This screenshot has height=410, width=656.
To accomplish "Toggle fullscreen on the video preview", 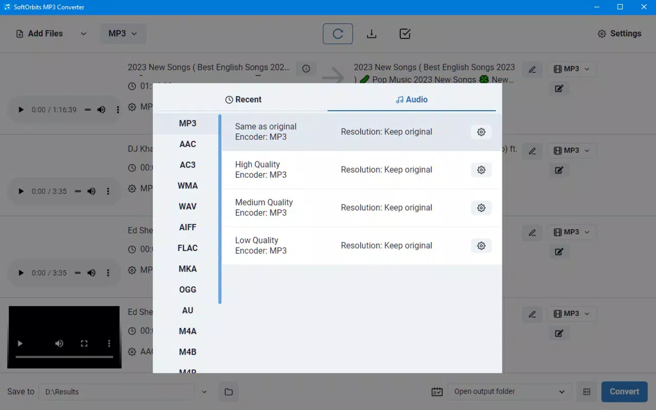I will (85, 343).
